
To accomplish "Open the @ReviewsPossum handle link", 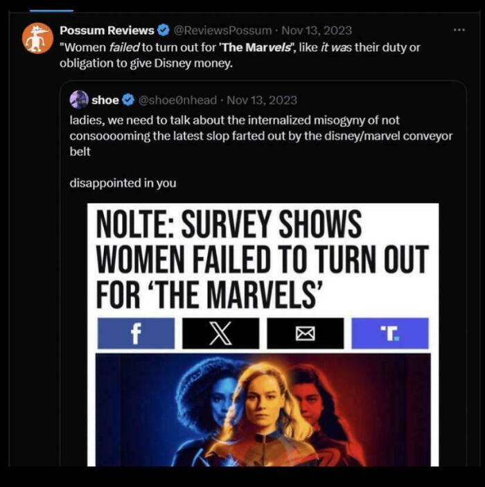I will (x=222, y=30).
